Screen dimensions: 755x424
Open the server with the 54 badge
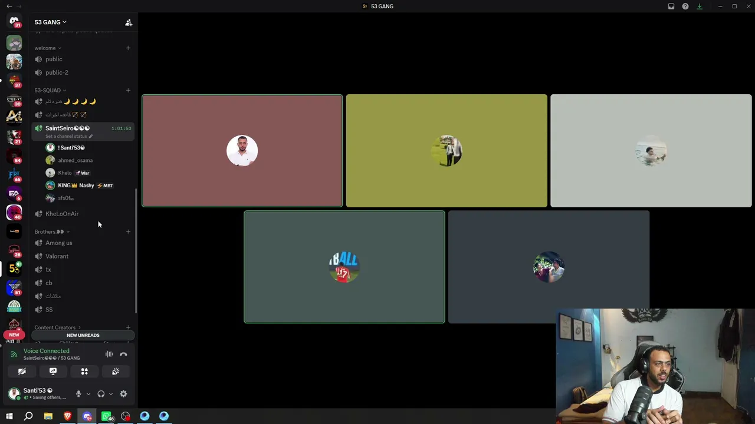[x=14, y=155]
